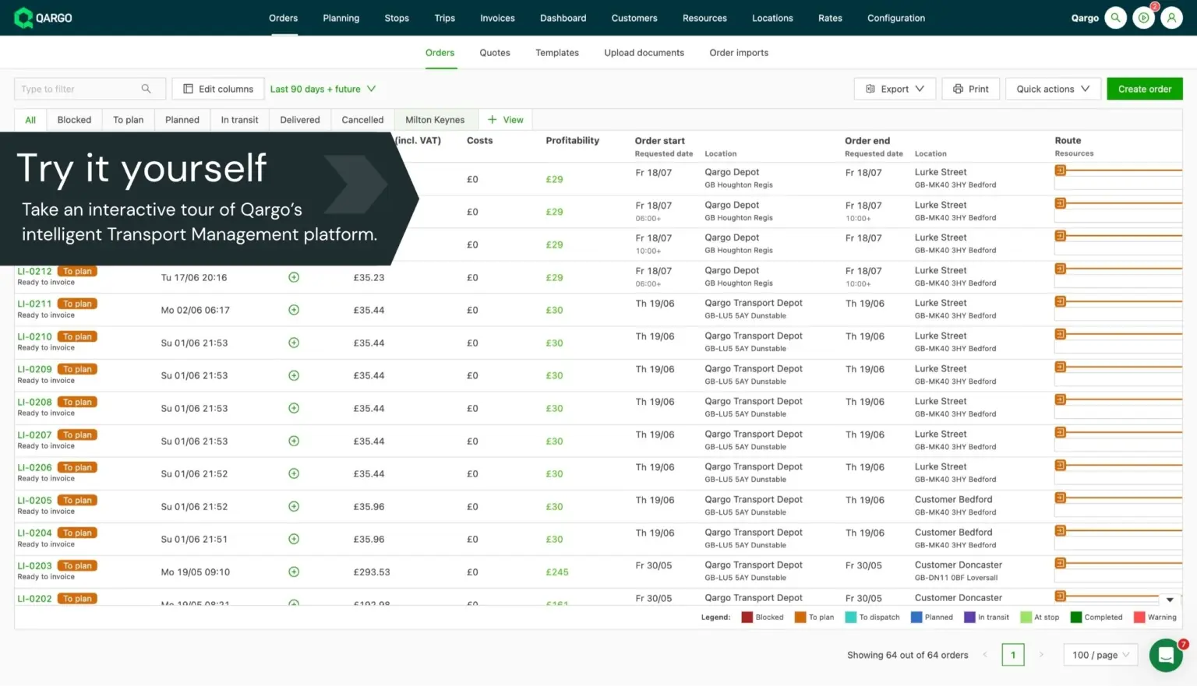Open the Quick actions dropdown

click(x=1052, y=88)
